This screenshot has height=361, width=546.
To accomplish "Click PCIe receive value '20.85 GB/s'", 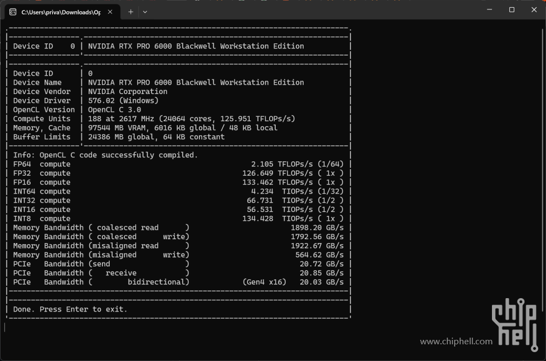I will coord(322,273).
